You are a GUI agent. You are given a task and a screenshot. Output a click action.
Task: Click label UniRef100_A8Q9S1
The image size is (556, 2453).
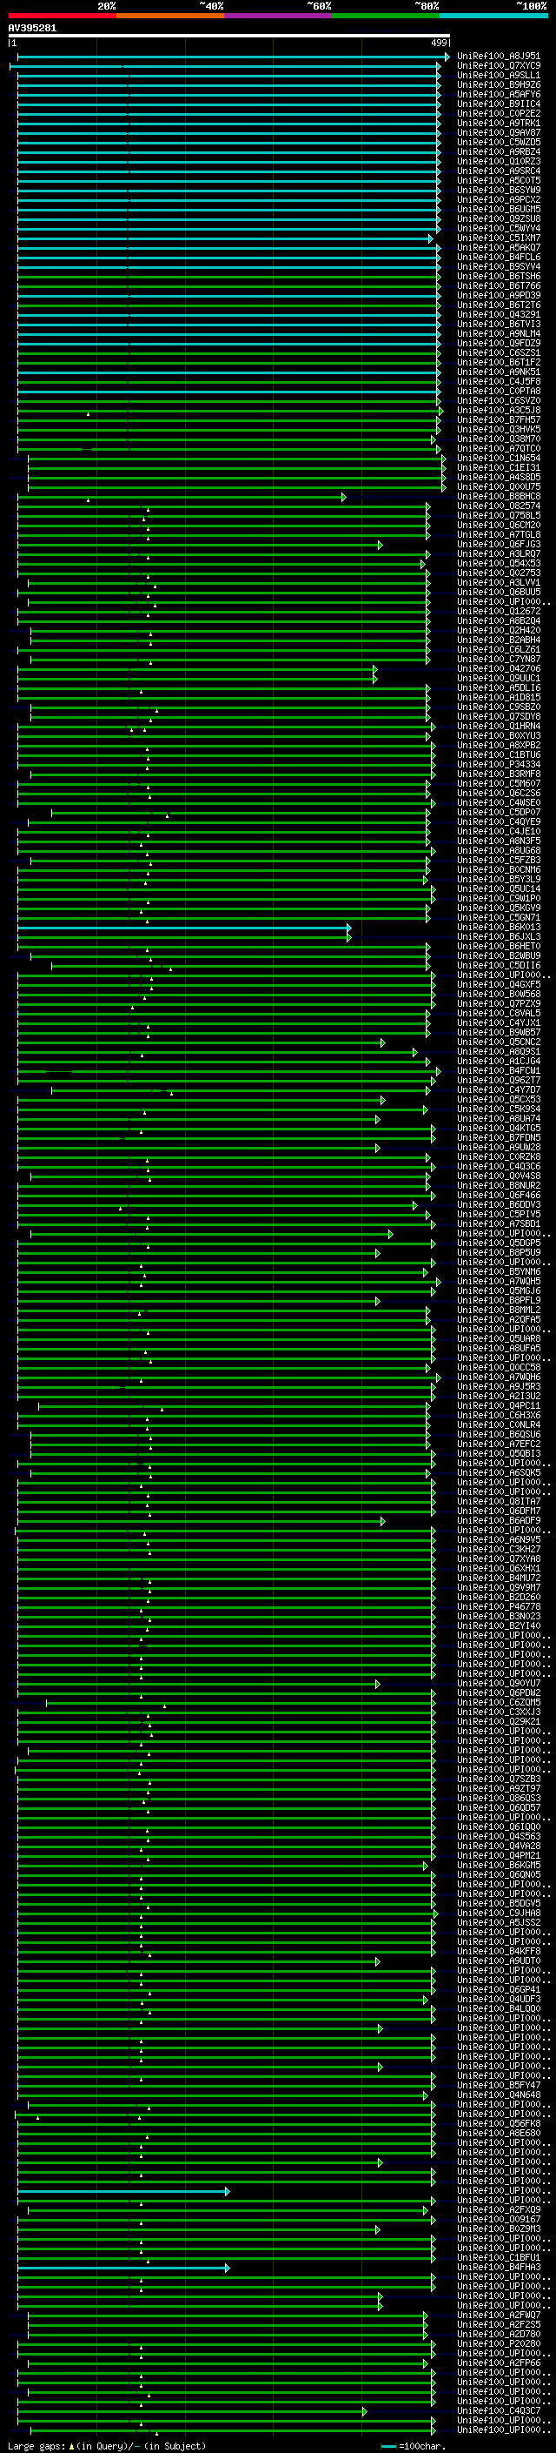[499, 1052]
